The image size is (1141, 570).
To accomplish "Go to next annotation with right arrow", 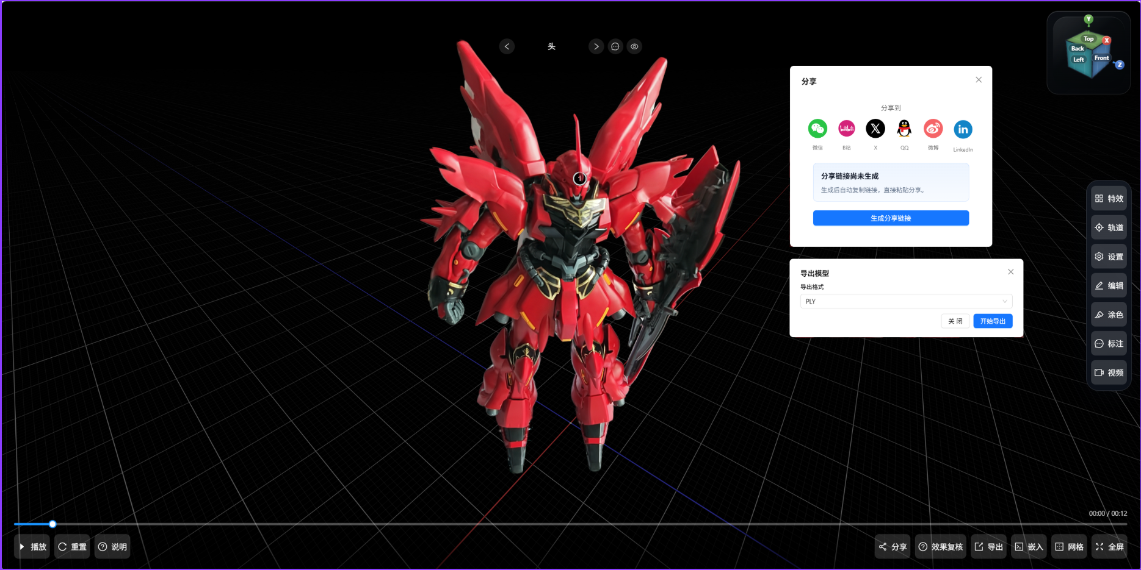I will (x=596, y=46).
